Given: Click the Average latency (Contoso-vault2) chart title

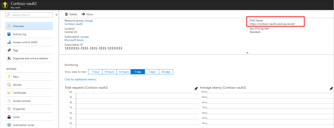Looking at the screenshot, I should click(223, 88).
